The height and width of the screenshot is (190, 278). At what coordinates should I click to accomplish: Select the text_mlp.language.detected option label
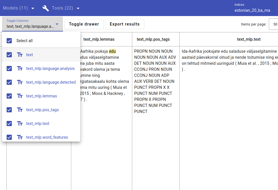pos(51,82)
